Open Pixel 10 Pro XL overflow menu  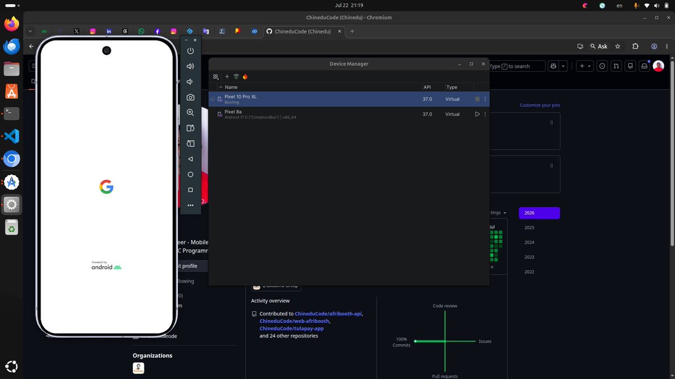[485, 99]
